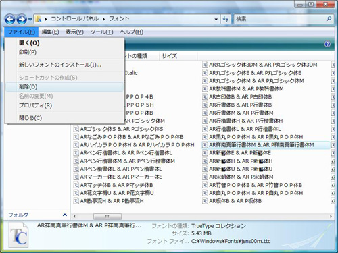Select AR勘亭流H & AR P勘亭流H name

[112, 201]
